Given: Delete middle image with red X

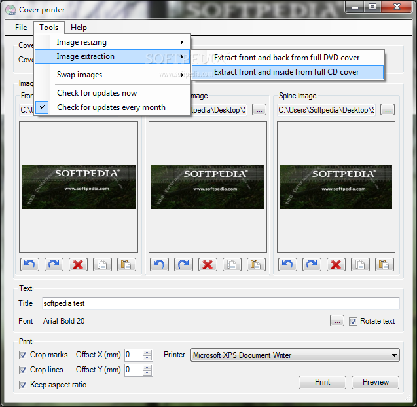Looking at the screenshot, I should click(208, 264).
